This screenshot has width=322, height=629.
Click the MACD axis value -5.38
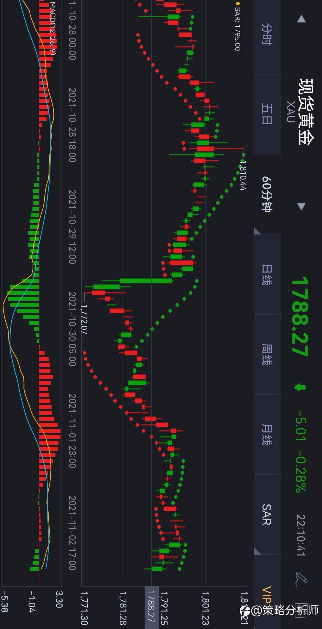pos(4,602)
